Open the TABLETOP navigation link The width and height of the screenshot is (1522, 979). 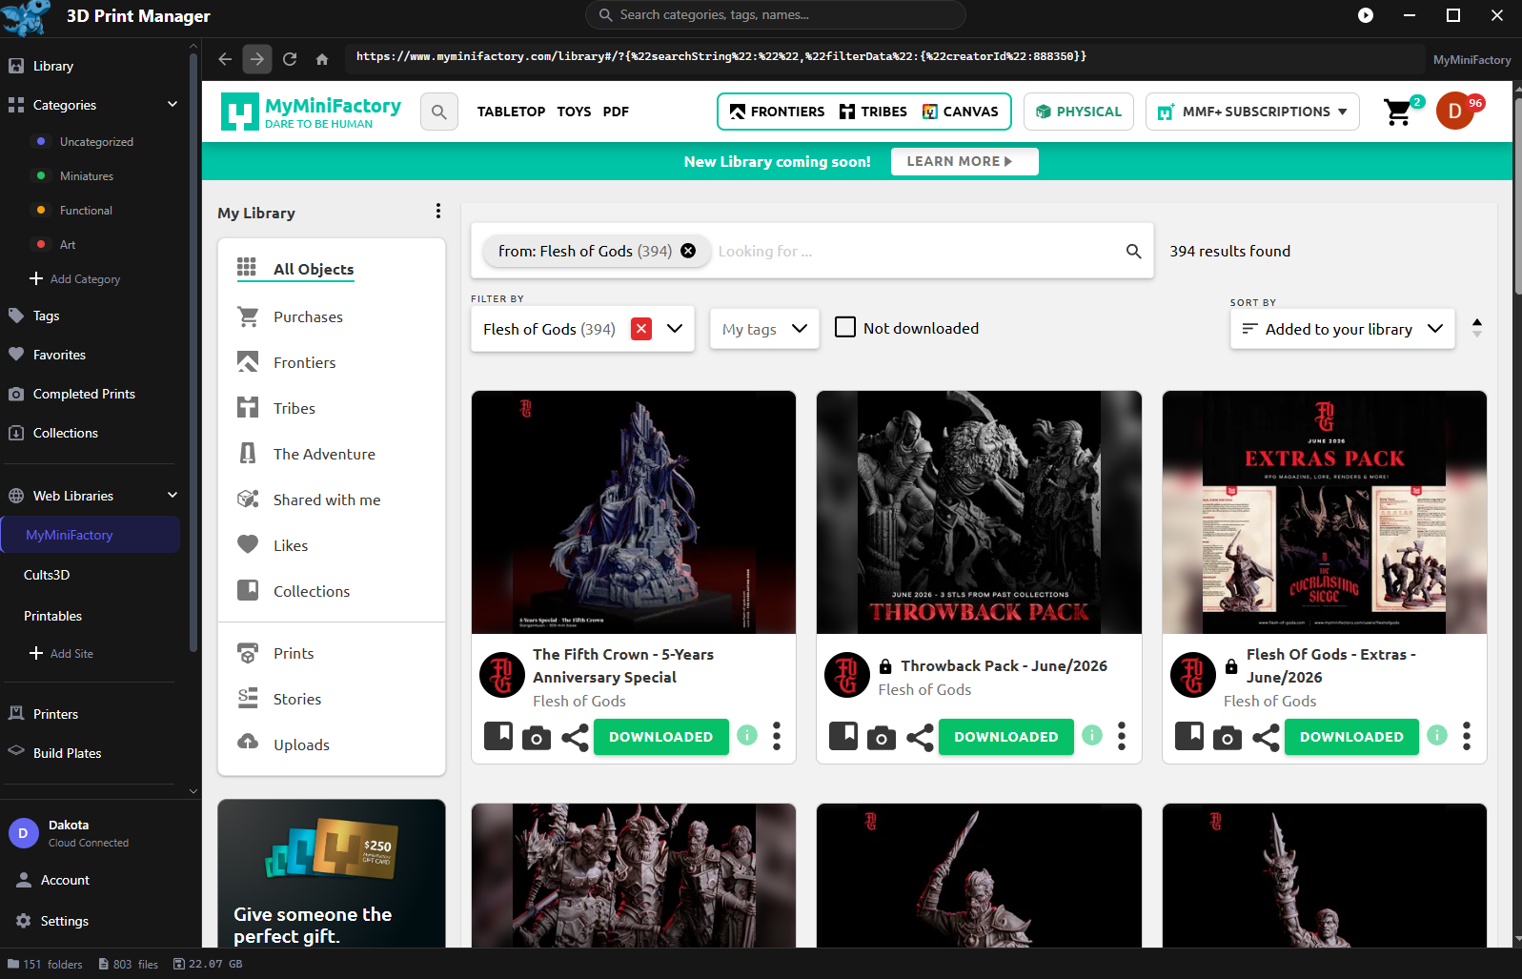511,112
